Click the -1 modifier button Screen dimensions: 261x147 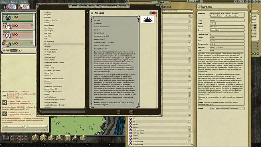coord(12,139)
